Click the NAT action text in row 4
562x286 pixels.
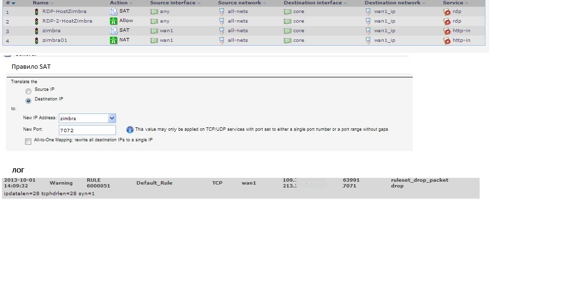[x=124, y=40]
